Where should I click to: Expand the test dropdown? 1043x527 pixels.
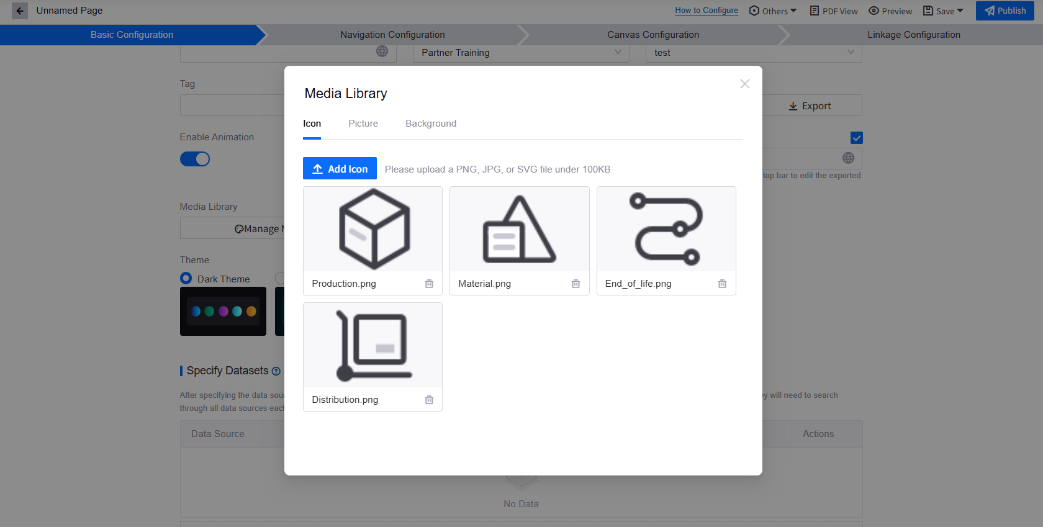[754, 53]
